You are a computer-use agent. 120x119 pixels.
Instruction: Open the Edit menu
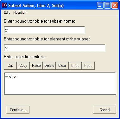[7, 12]
